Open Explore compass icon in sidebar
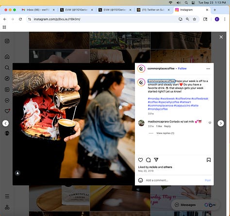Screen dimensions: 230x216 tap(7, 79)
